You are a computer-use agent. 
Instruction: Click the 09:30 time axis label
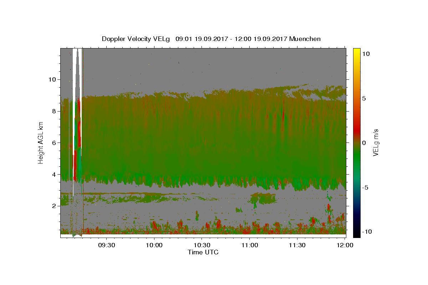tap(106, 245)
